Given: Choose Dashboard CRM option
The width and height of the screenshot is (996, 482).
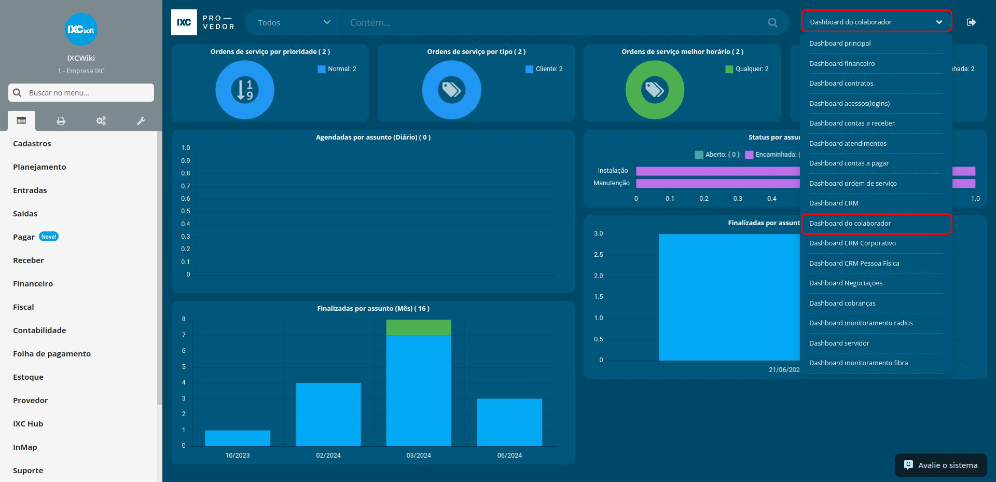Looking at the screenshot, I should (x=876, y=203).
